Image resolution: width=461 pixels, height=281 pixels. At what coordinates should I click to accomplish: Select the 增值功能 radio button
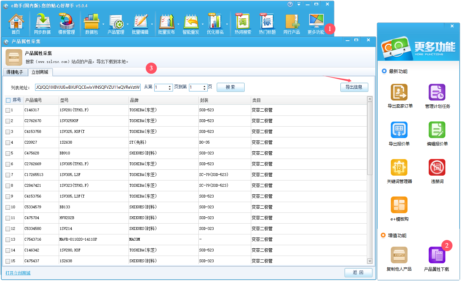coord(384,235)
